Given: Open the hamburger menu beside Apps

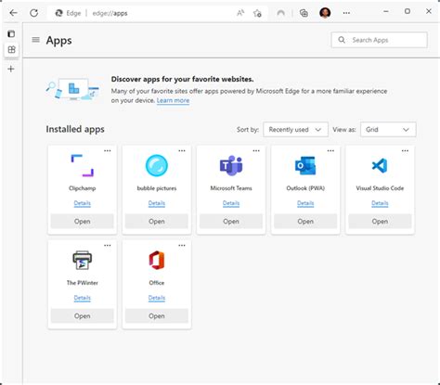Looking at the screenshot, I should tap(36, 40).
